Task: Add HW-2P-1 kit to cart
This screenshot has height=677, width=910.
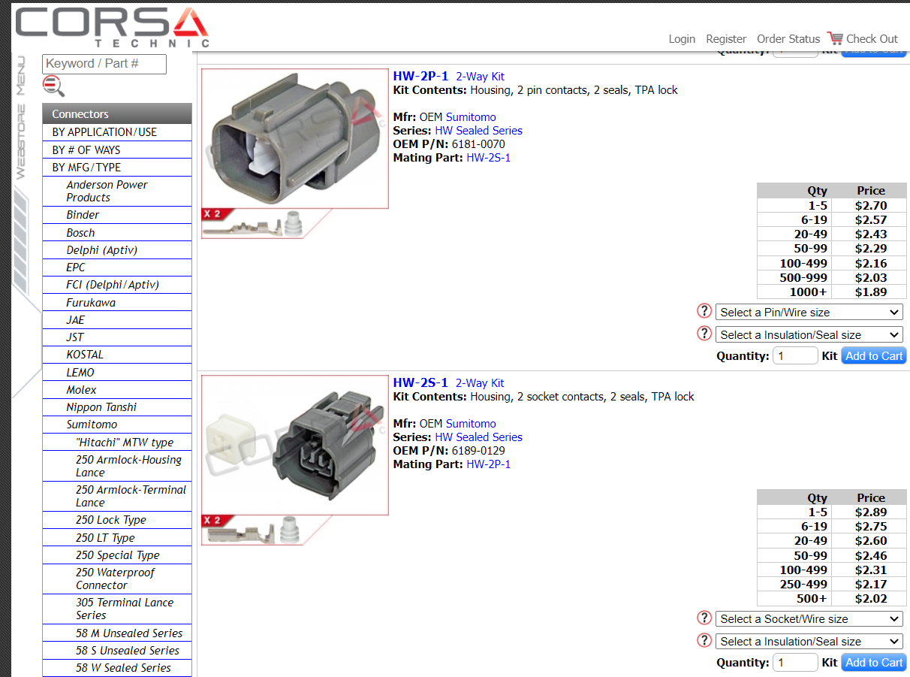Action: pyautogui.click(x=873, y=356)
